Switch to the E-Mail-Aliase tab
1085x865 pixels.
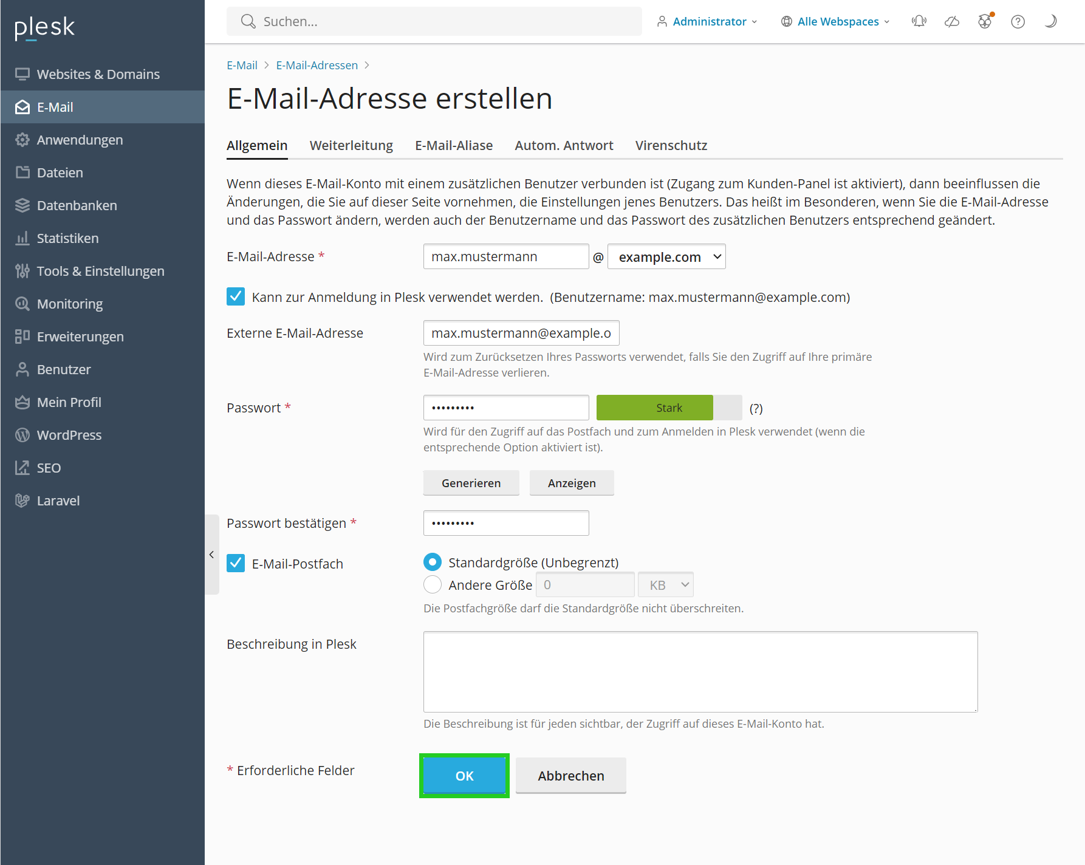[x=454, y=146]
